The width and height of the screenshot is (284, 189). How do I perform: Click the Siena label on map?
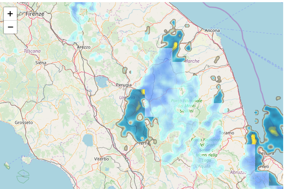pyautogui.click(x=41, y=63)
